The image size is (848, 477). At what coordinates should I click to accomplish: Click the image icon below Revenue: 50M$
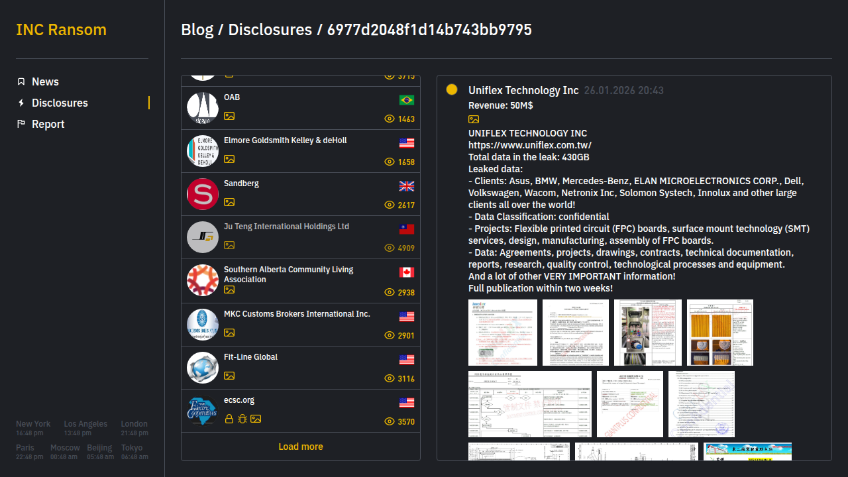click(474, 119)
